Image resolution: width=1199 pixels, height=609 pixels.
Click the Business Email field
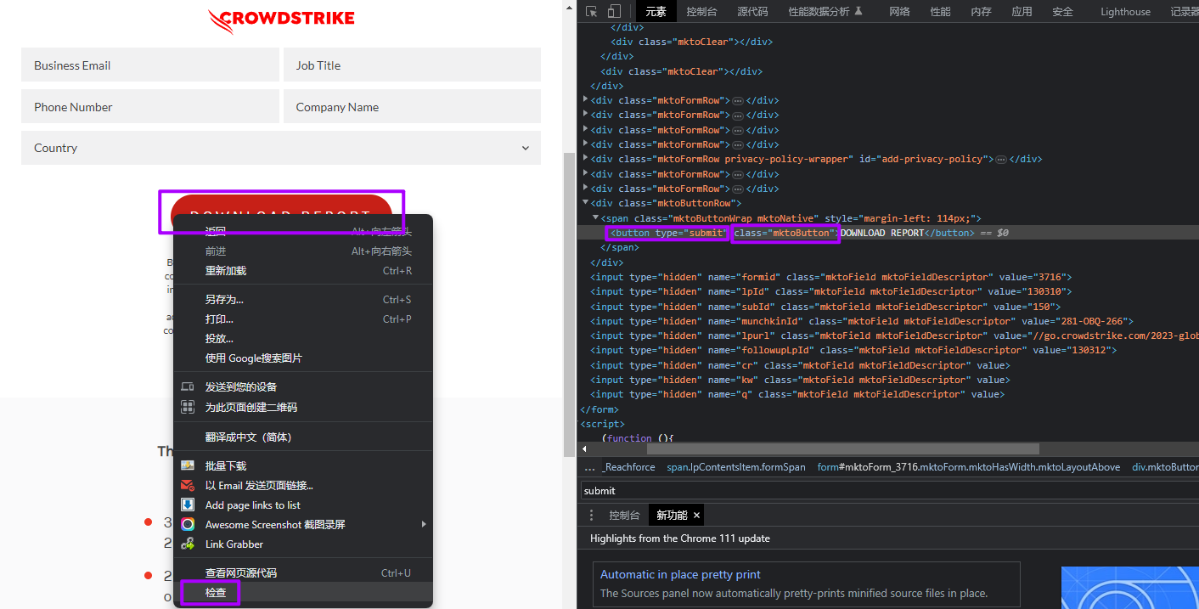[x=150, y=65]
